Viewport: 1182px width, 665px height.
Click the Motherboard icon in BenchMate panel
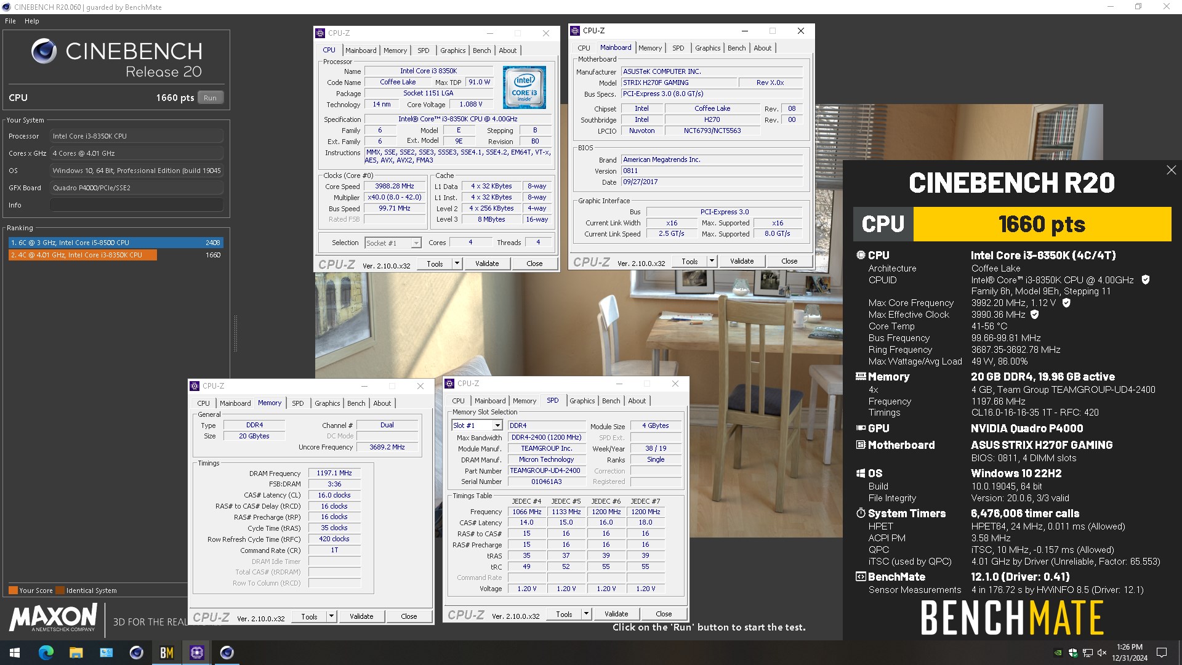(861, 445)
